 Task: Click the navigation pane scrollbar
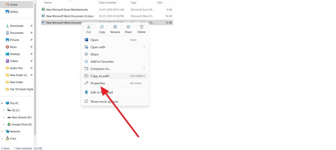[x=35, y=69]
